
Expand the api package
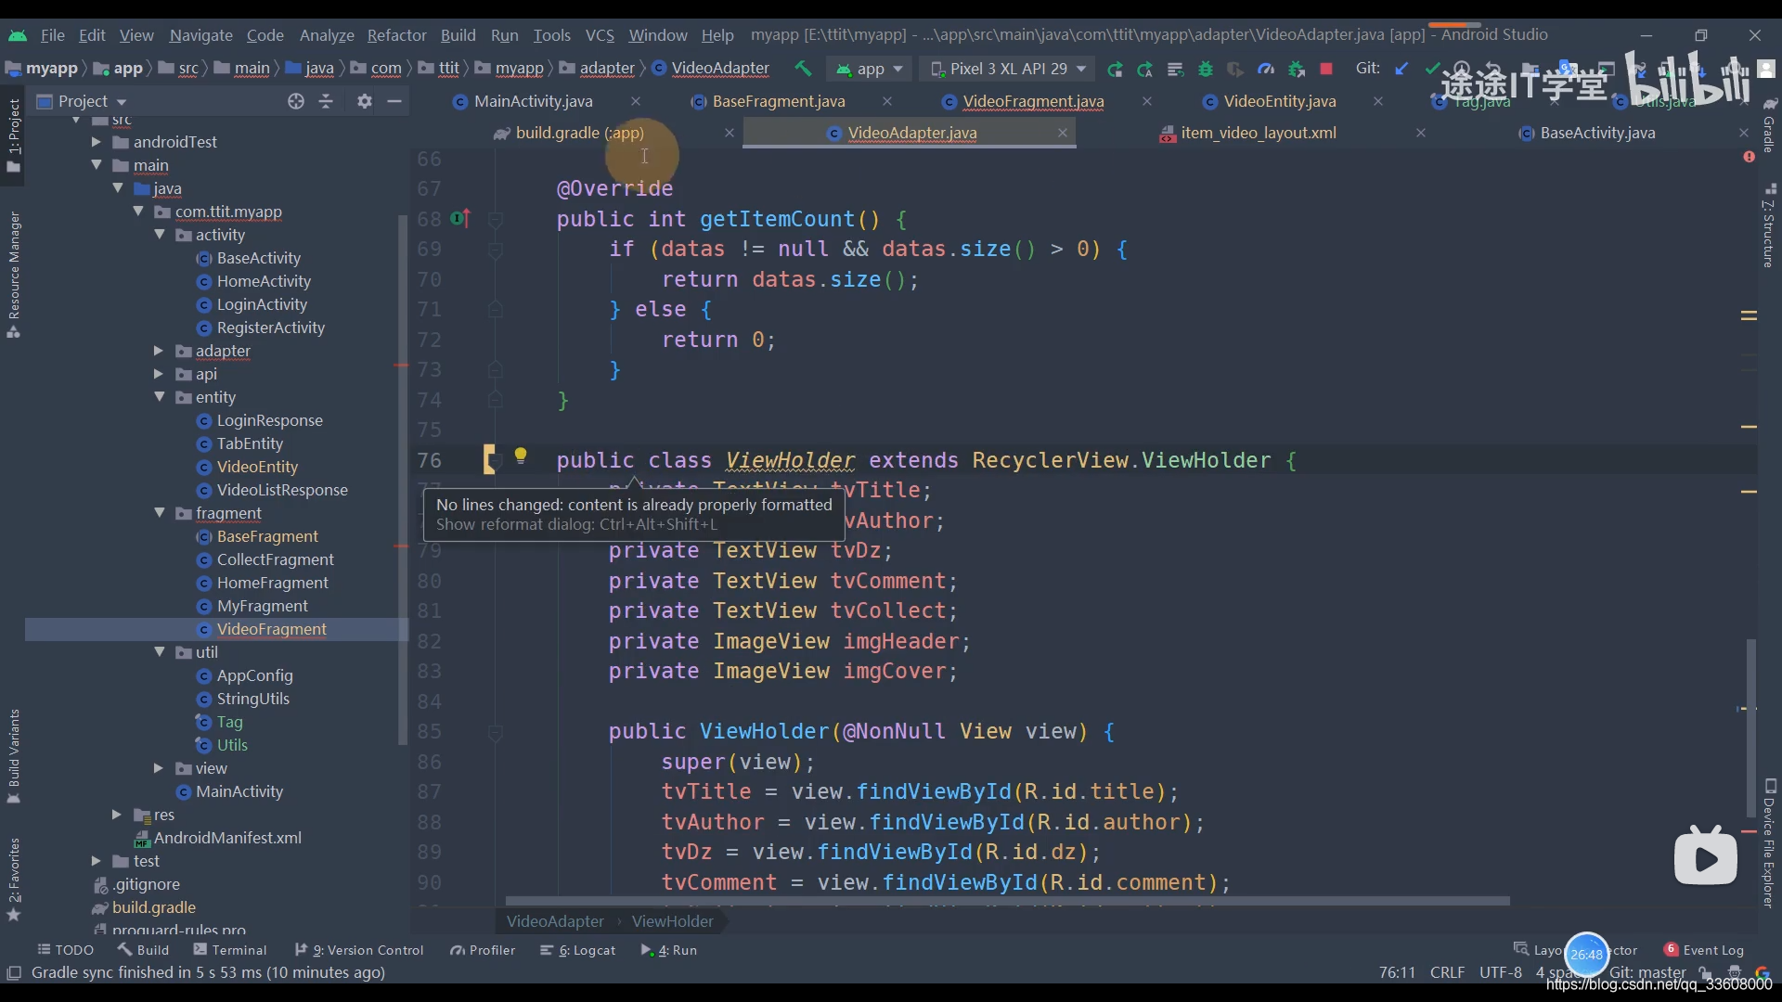coord(158,374)
